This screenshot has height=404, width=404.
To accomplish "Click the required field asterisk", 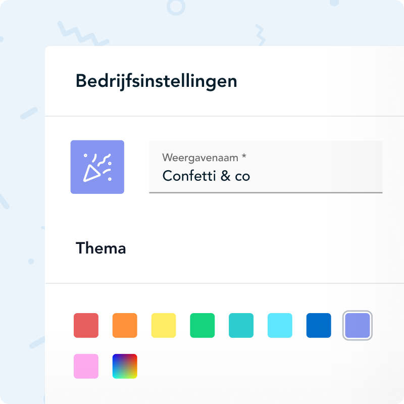I will (x=244, y=157).
